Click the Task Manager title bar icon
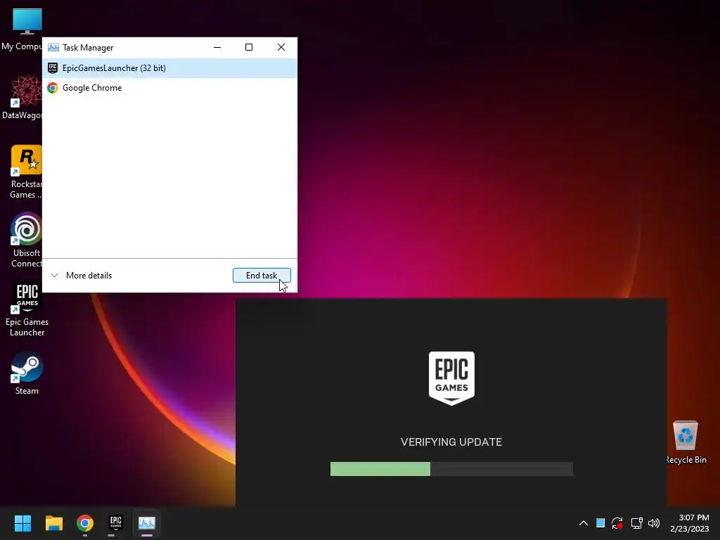This screenshot has width=720, height=540. pyautogui.click(x=53, y=47)
